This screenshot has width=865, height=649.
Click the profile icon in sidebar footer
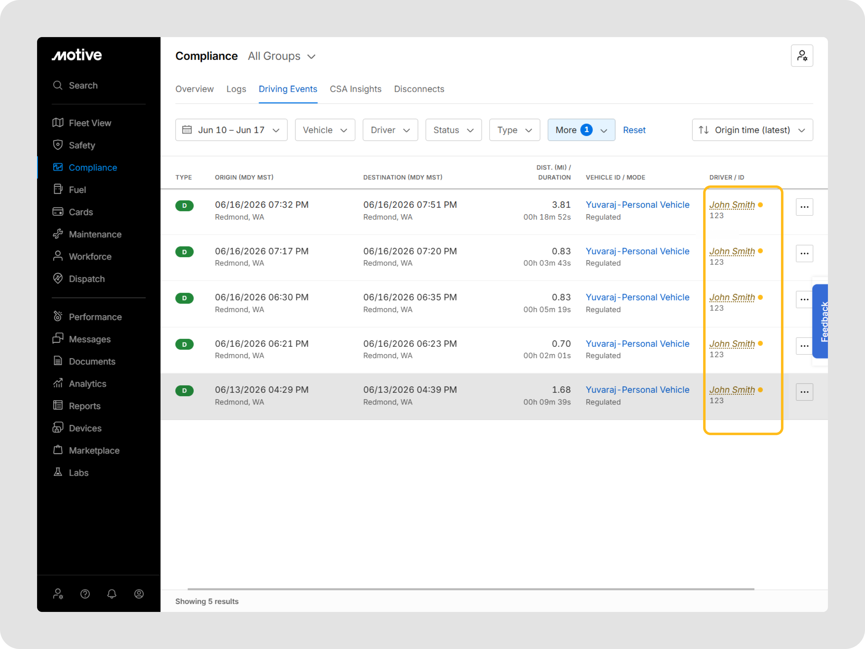point(139,594)
